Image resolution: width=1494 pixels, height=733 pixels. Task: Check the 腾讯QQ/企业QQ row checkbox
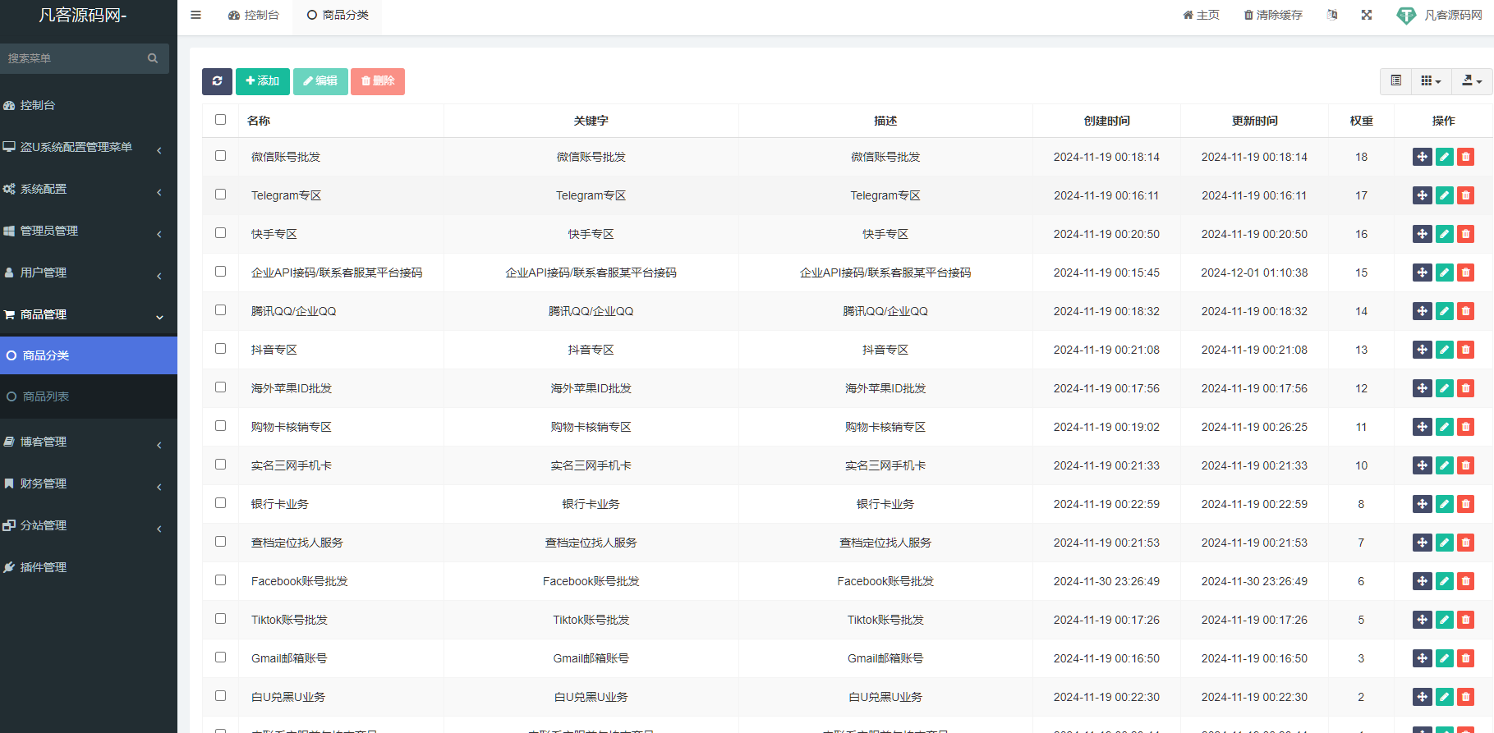(x=220, y=309)
